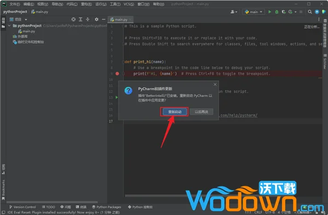Open the Python Packages tool window
Screen dimensions: 328x215
tap(107, 207)
